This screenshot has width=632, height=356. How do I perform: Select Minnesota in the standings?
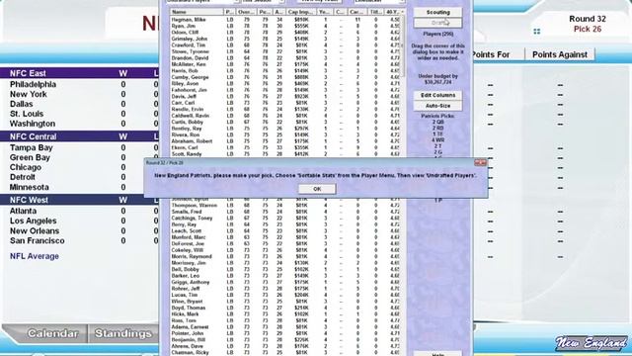[x=29, y=187]
